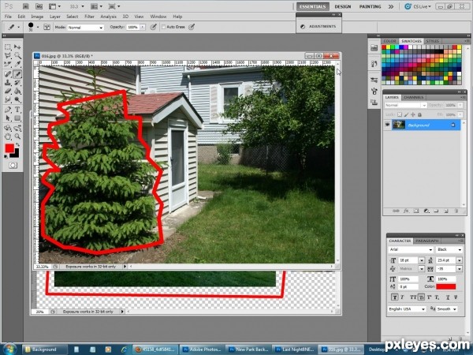Open the File menu
This screenshot has height=355, width=473.
[8, 17]
